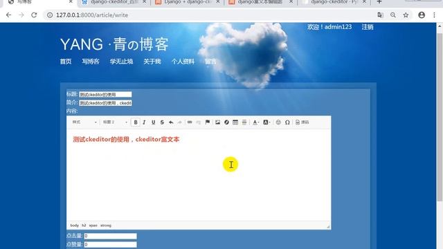The image size is (443, 249).
Task: Open the 写博客 navigation link
Action: click(91, 62)
